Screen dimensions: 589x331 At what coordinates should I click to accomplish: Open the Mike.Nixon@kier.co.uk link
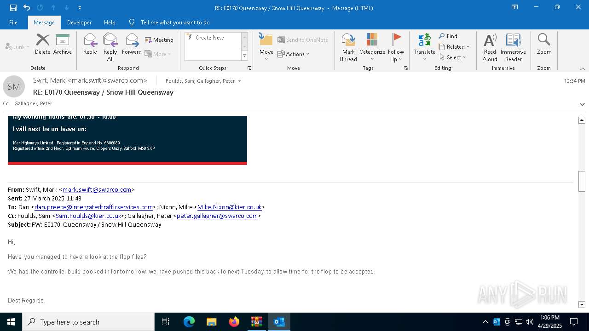[230, 207]
